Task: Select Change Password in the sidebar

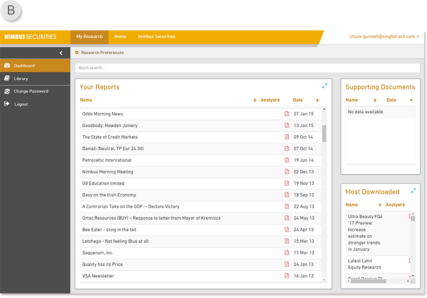Action: [x=31, y=91]
